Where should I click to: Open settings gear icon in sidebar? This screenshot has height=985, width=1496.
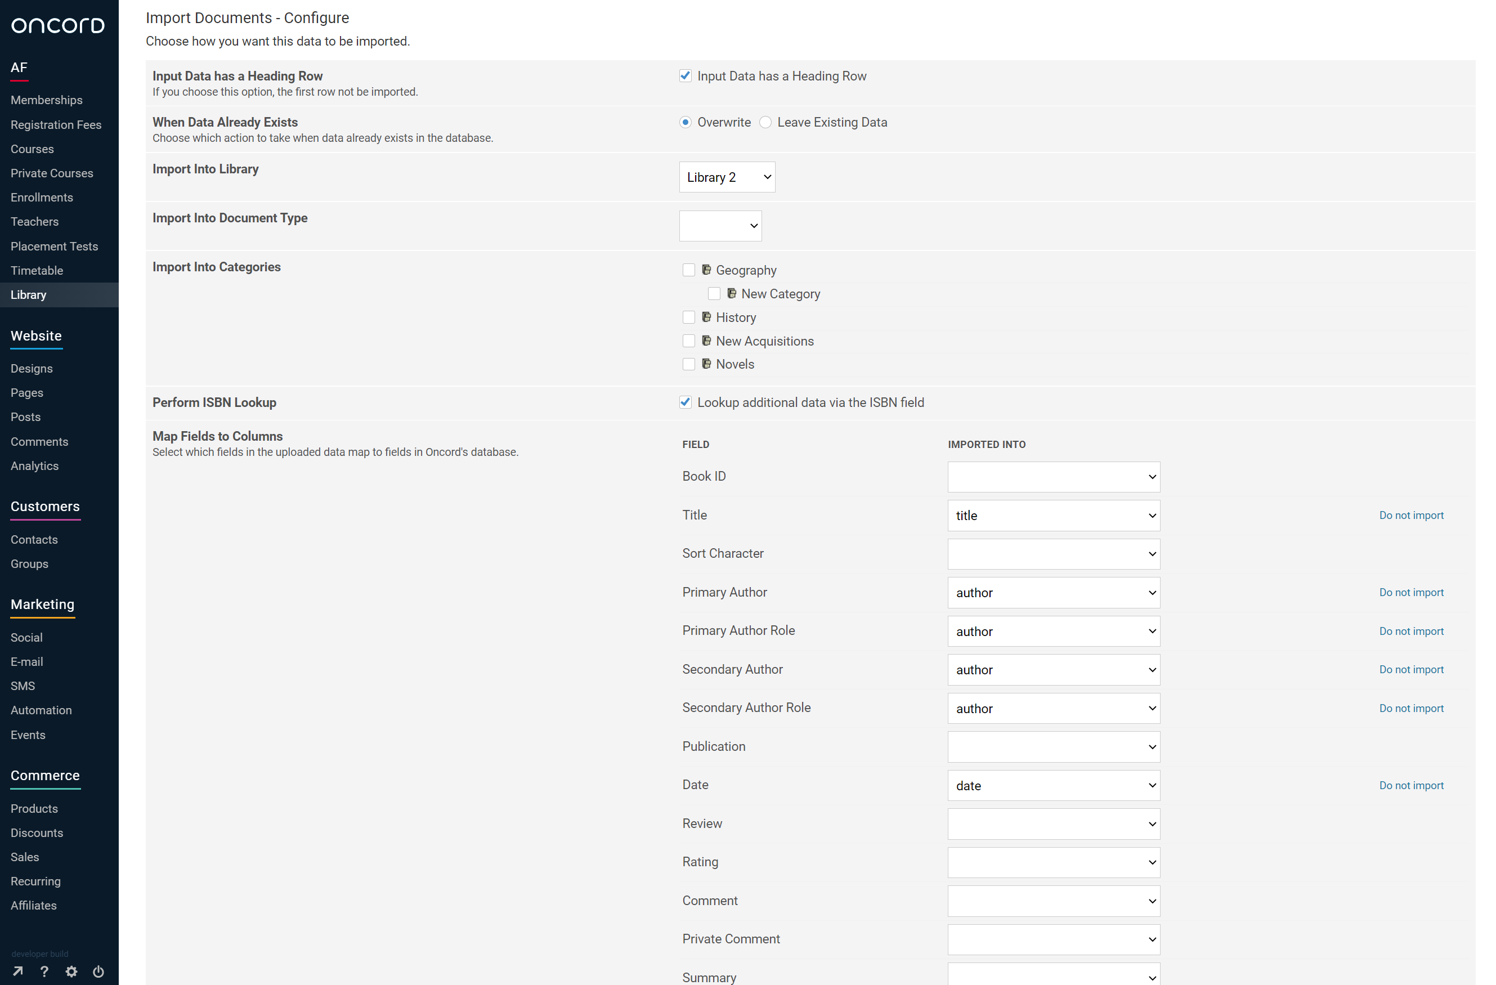(x=71, y=971)
